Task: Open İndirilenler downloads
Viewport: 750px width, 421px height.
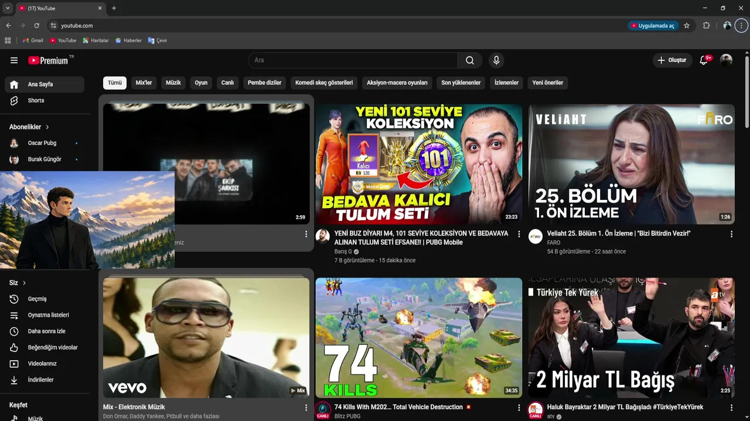Action: point(45,380)
